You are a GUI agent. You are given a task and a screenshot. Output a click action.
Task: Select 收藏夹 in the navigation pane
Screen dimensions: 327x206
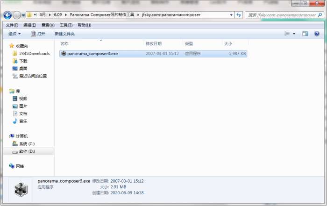coord(22,46)
